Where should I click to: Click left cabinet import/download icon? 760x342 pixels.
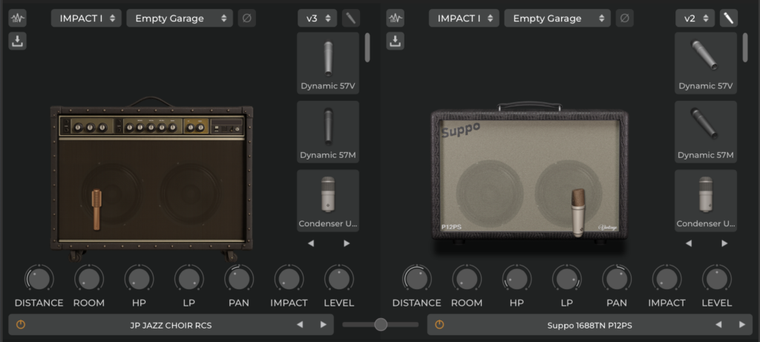tap(18, 42)
